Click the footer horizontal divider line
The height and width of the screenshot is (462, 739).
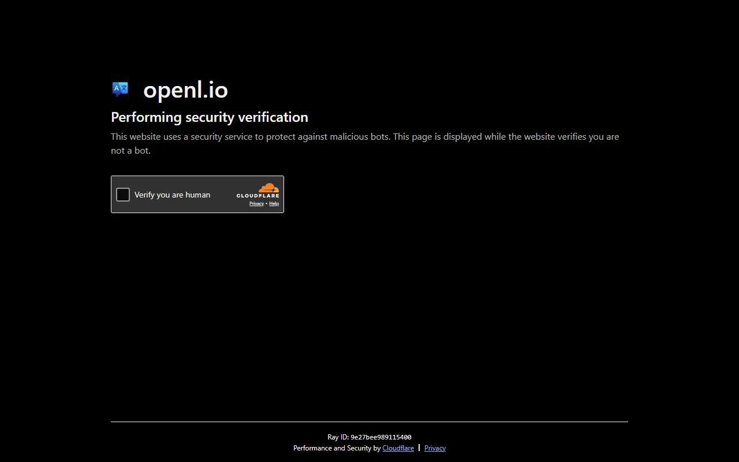point(369,422)
